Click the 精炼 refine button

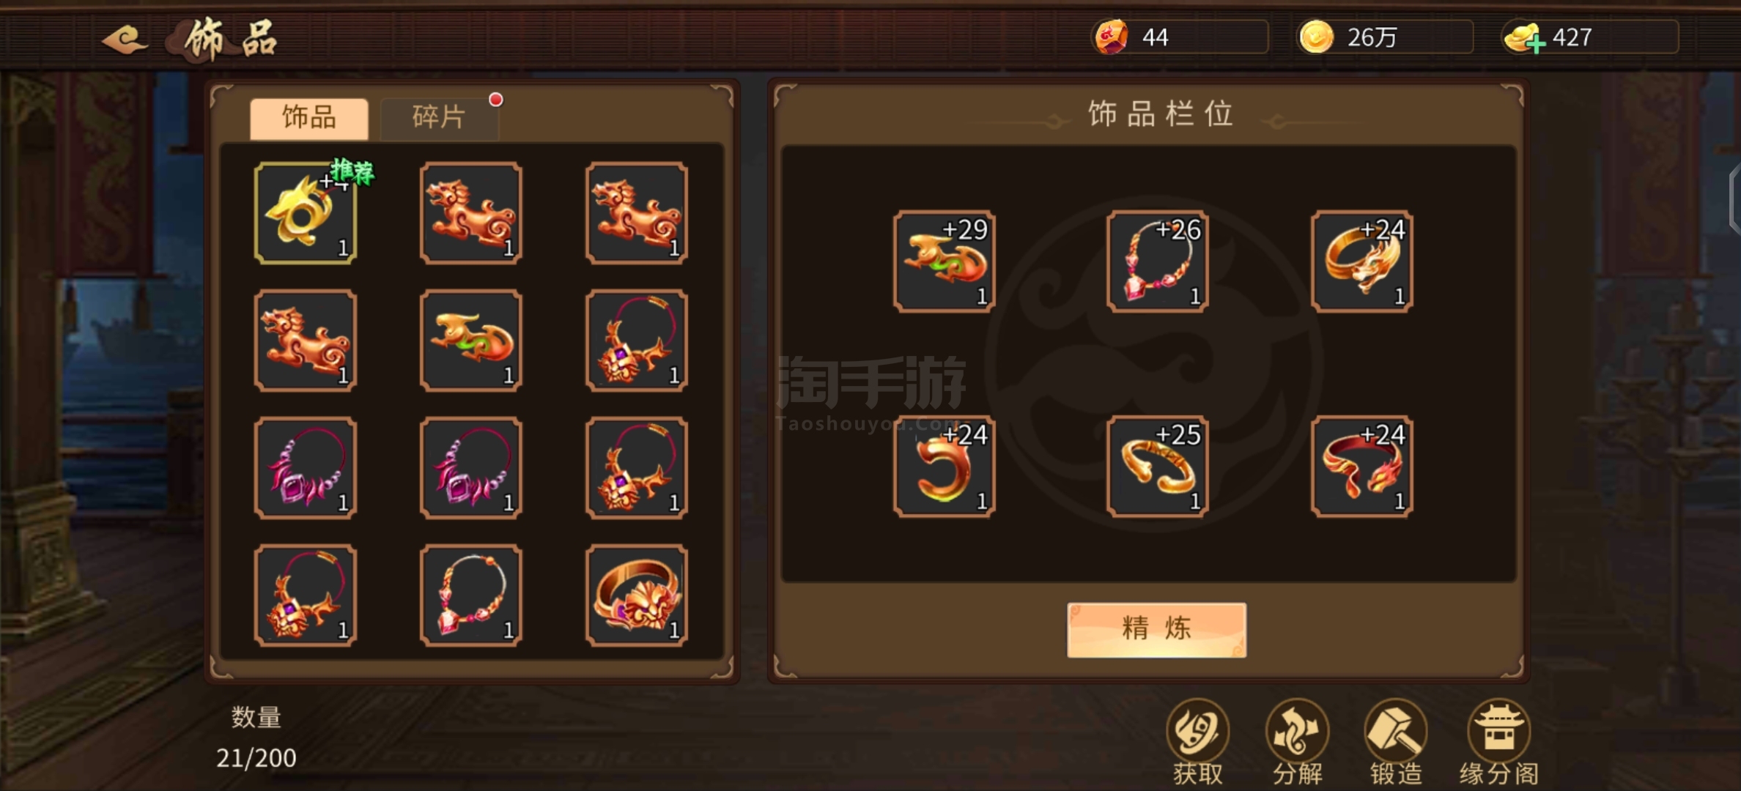[x=1156, y=629]
